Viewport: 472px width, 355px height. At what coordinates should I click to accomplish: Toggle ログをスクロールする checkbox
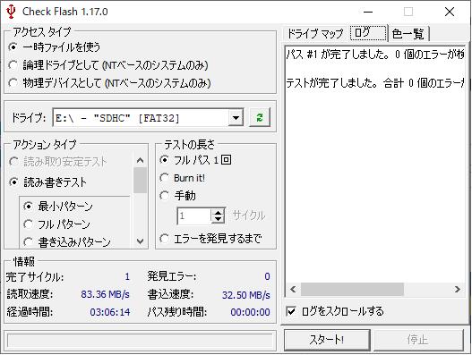[291, 311]
